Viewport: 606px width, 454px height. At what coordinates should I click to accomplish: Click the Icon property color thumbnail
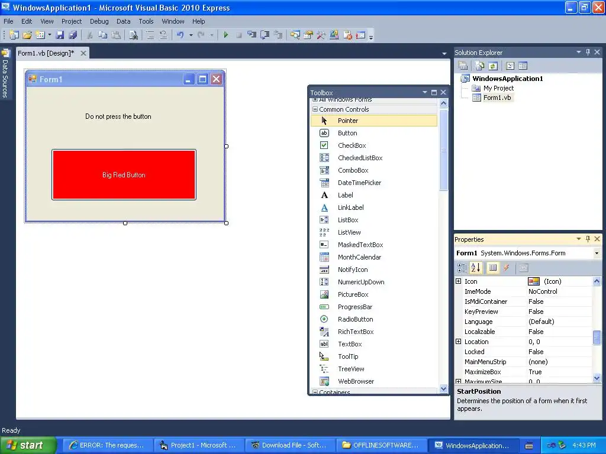pyautogui.click(x=534, y=281)
